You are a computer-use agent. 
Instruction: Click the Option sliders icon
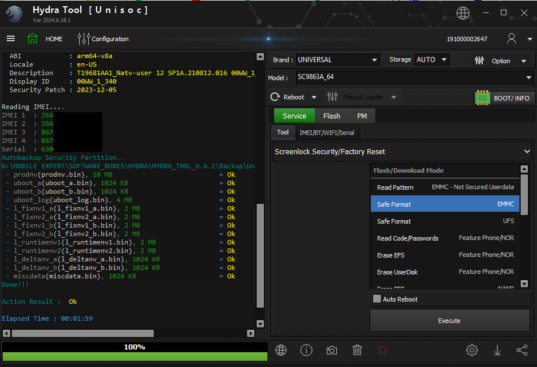click(x=479, y=61)
